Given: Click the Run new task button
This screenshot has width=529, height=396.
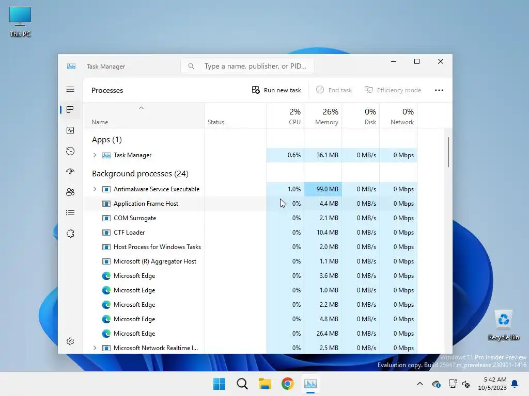Looking at the screenshot, I should point(276,90).
